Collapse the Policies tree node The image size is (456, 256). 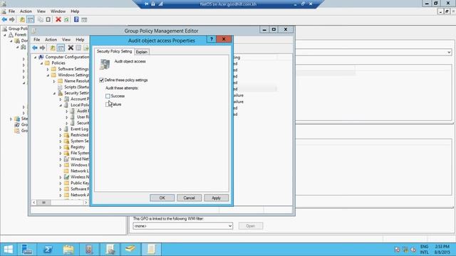coord(41,63)
